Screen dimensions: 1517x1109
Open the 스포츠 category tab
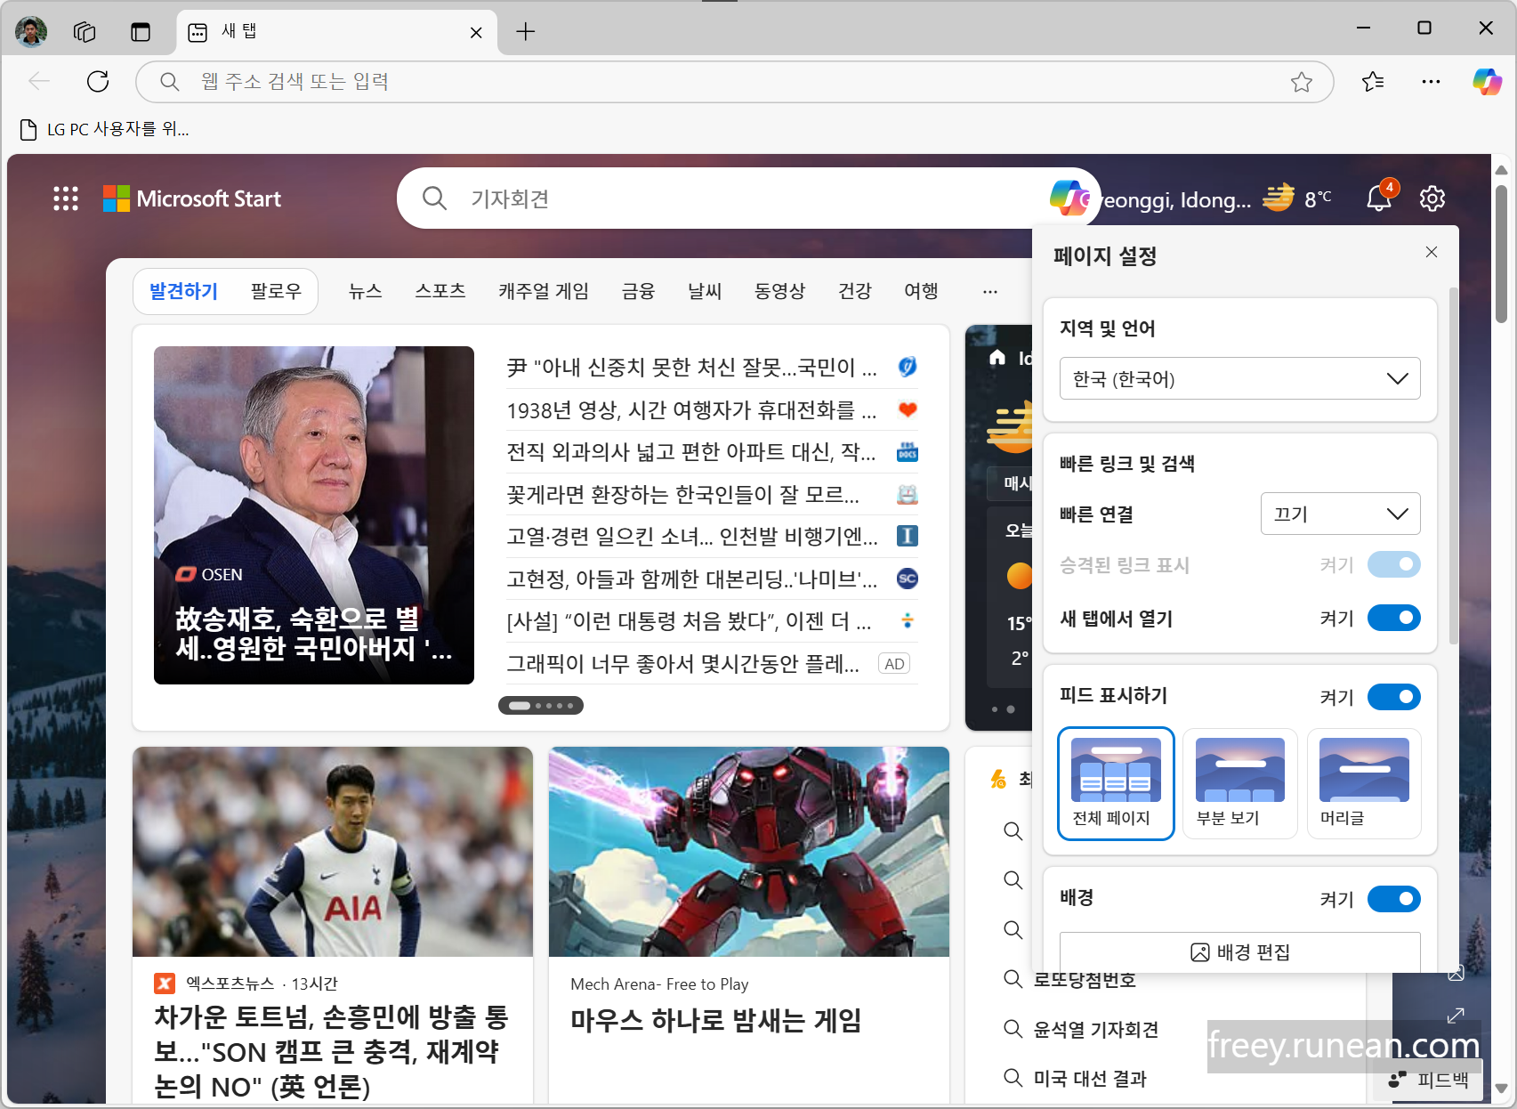pos(440,291)
